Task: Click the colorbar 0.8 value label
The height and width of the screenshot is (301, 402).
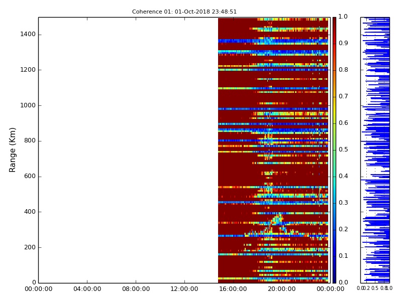Action: click(x=343, y=70)
